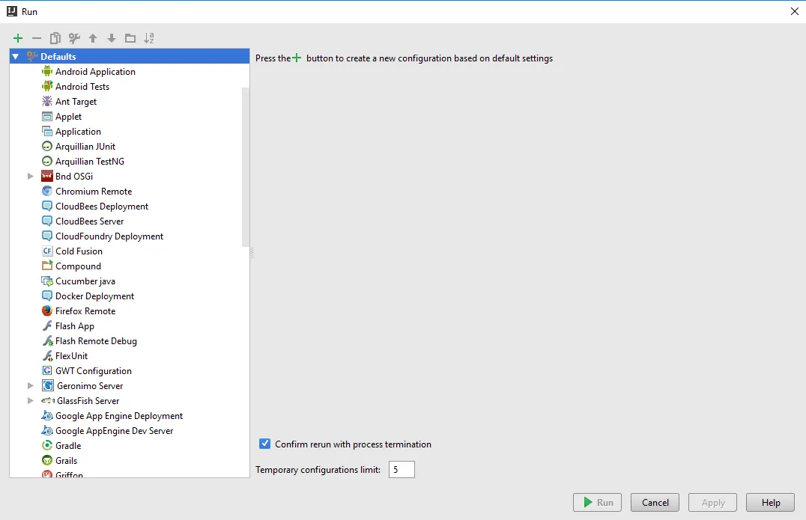This screenshot has height=520, width=806.
Task: Open Help for this dialog
Action: click(x=771, y=503)
